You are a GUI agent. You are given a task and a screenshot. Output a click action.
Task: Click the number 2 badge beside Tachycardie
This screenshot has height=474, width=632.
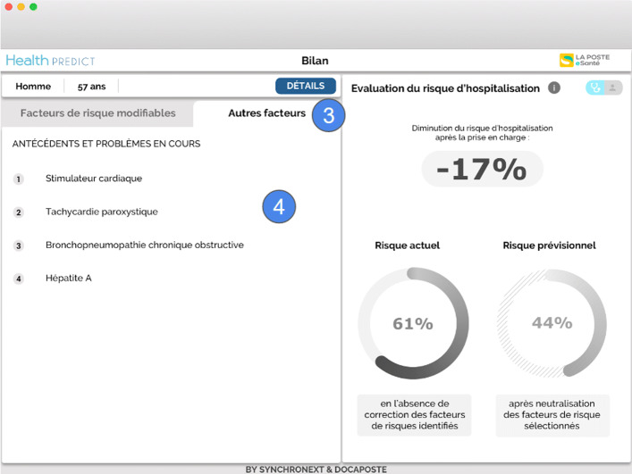tap(19, 212)
